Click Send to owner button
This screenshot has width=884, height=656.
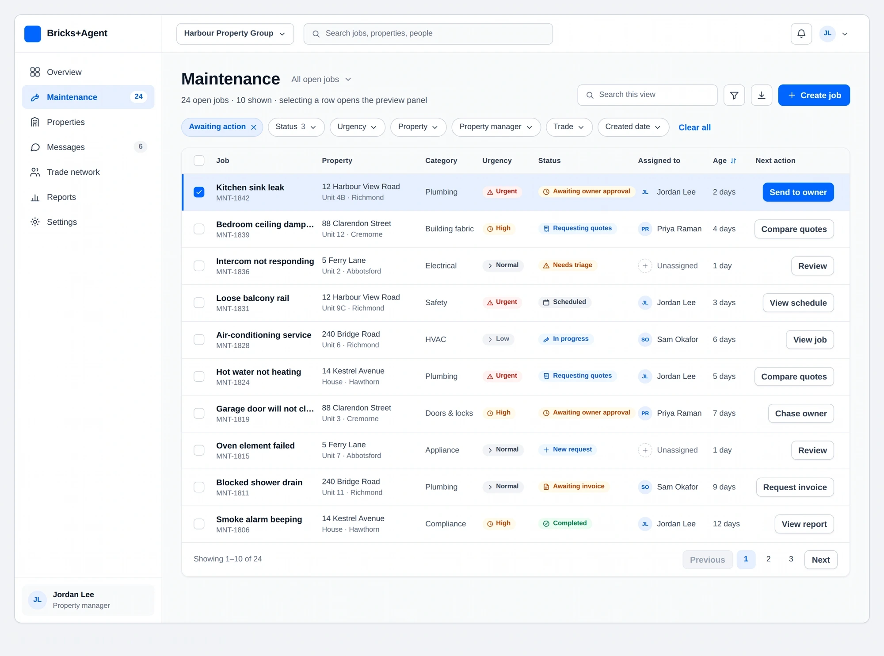pyautogui.click(x=798, y=192)
